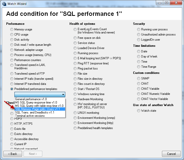Select Windows running time option
The height and width of the screenshot is (160, 184).
click(x=75, y=94)
